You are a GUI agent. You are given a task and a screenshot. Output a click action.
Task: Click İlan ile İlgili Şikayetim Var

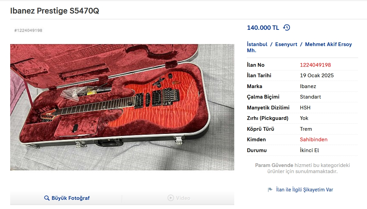(305, 190)
